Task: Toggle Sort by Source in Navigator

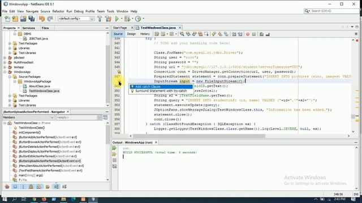Action: (x=64, y=187)
